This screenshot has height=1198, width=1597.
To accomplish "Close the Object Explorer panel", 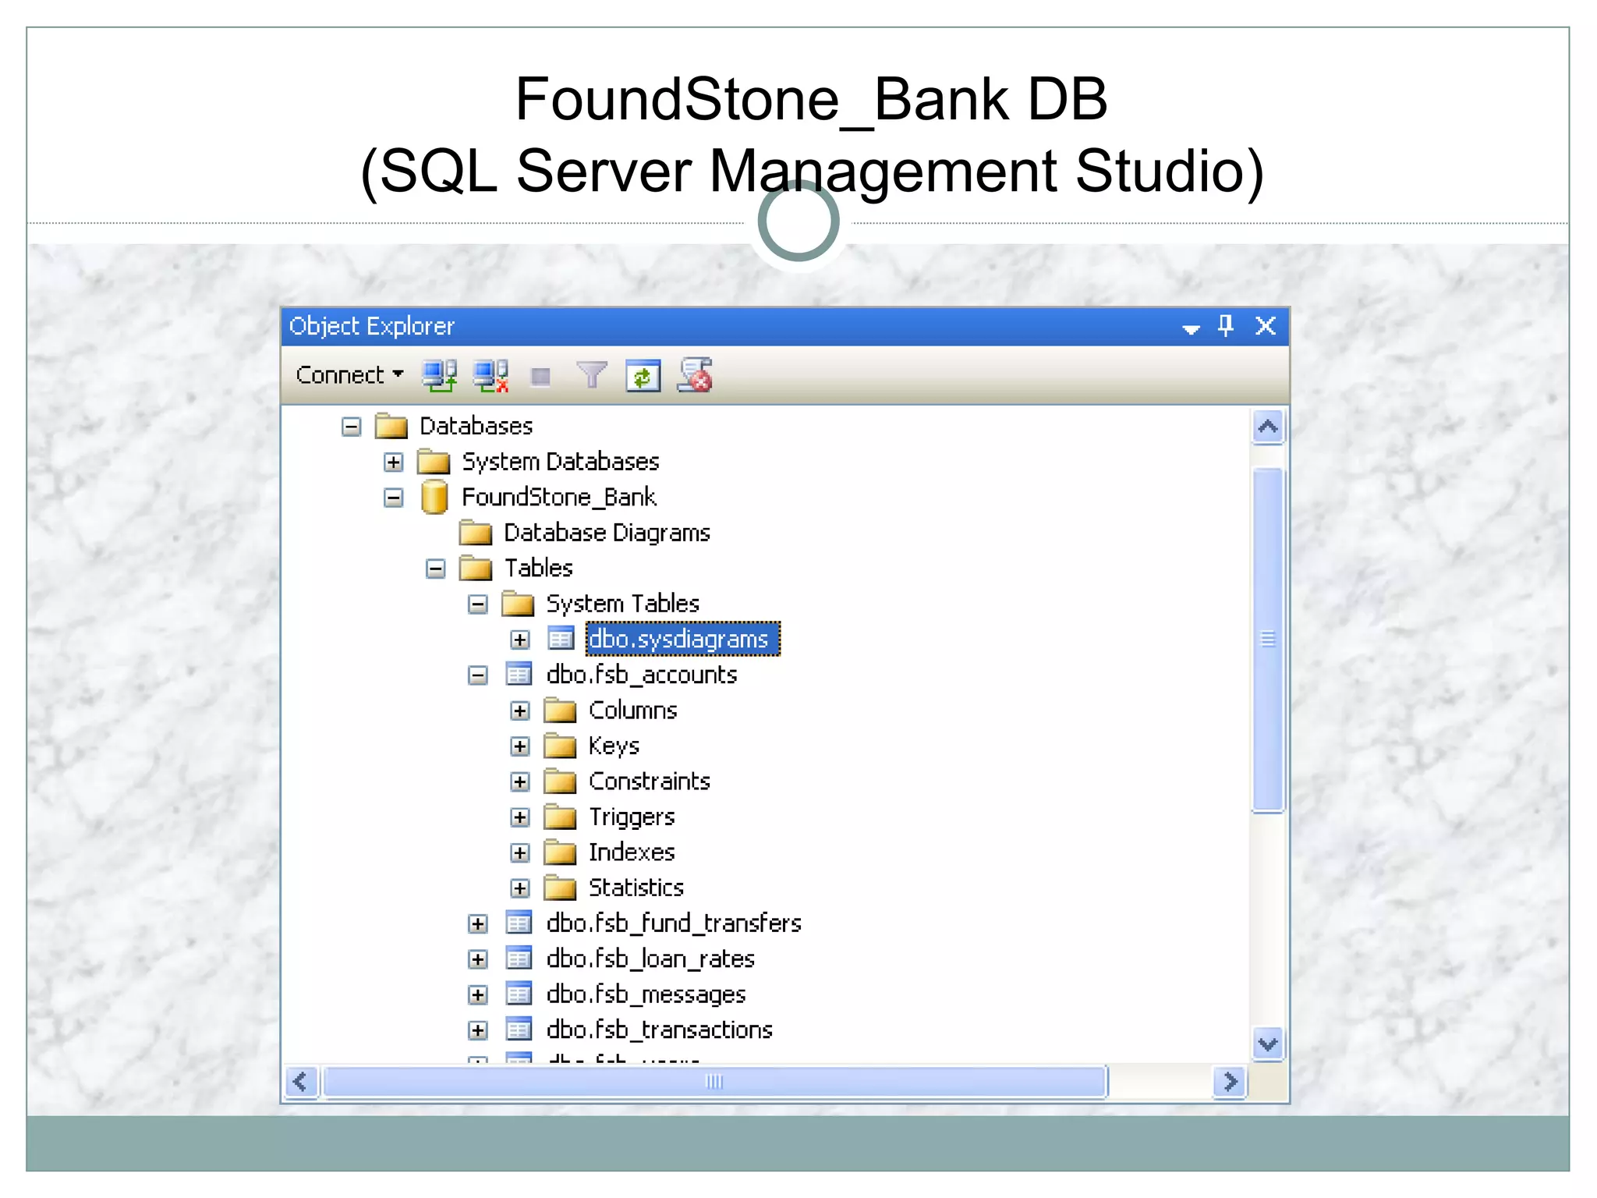I will [x=1266, y=325].
